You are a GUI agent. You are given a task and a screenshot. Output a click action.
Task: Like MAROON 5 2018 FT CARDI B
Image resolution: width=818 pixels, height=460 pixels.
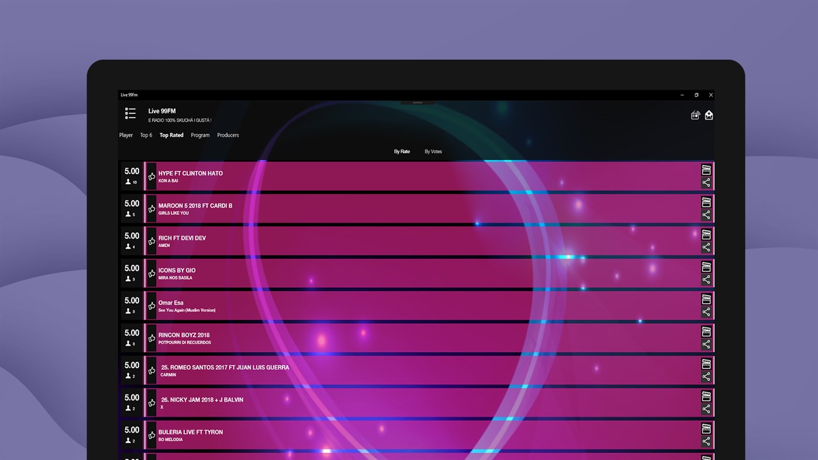click(152, 209)
